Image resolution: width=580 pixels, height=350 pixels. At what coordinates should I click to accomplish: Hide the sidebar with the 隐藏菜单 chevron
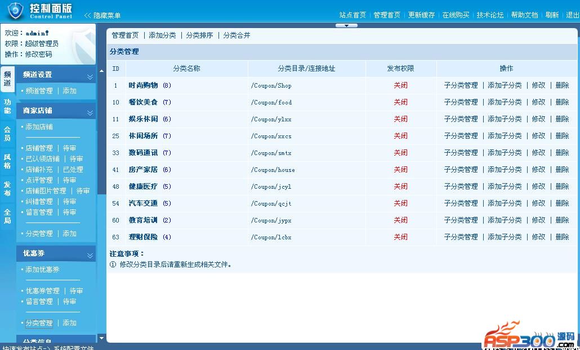[x=88, y=15]
